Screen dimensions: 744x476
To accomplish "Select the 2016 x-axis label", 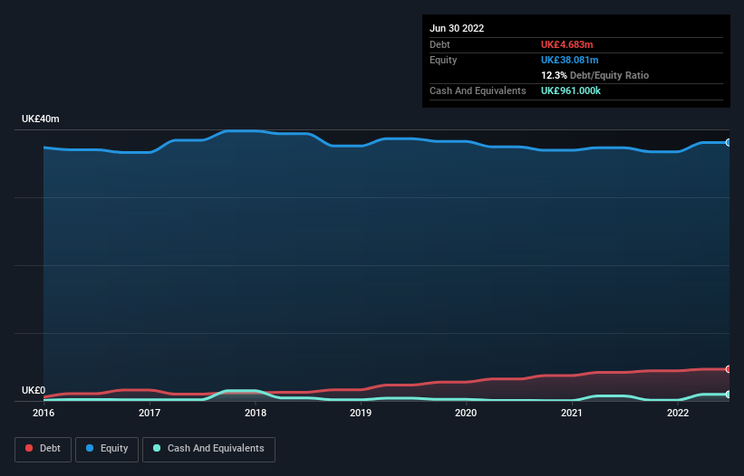I will (43, 413).
